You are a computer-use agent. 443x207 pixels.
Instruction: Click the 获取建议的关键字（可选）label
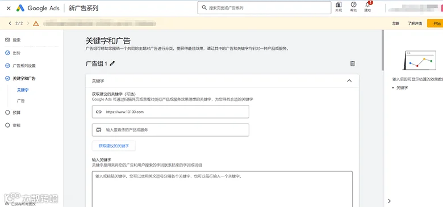coord(115,94)
